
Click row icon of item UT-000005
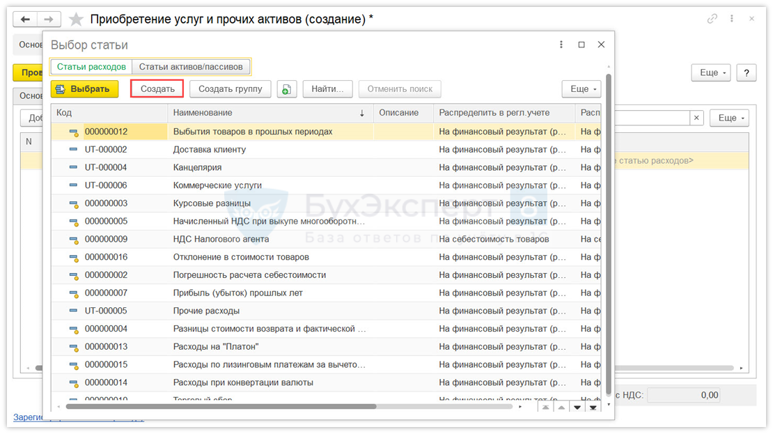pos(73,311)
